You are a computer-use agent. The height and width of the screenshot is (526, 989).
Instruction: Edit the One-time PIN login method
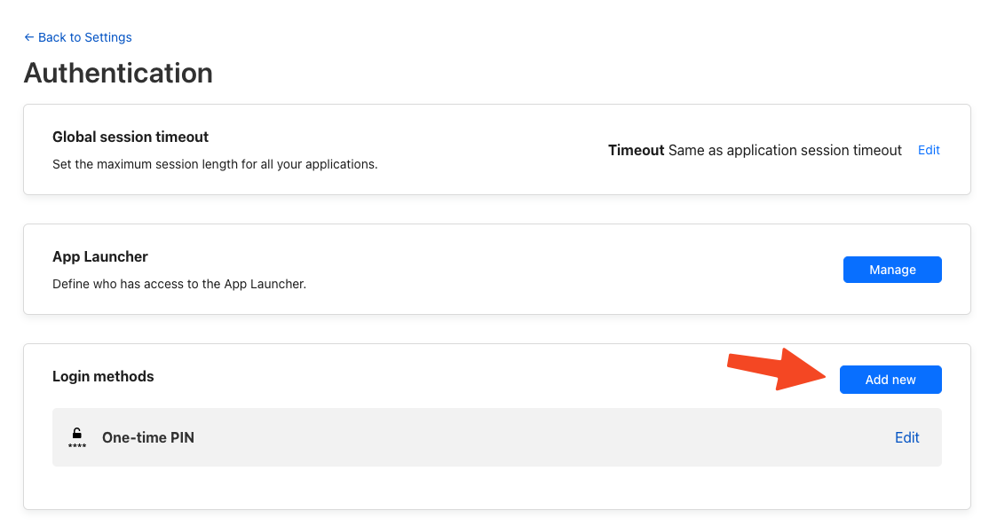[906, 437]
